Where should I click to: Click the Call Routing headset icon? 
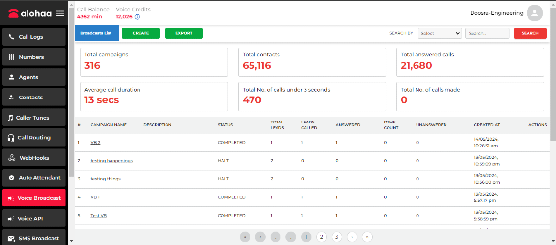pos(11,138)
